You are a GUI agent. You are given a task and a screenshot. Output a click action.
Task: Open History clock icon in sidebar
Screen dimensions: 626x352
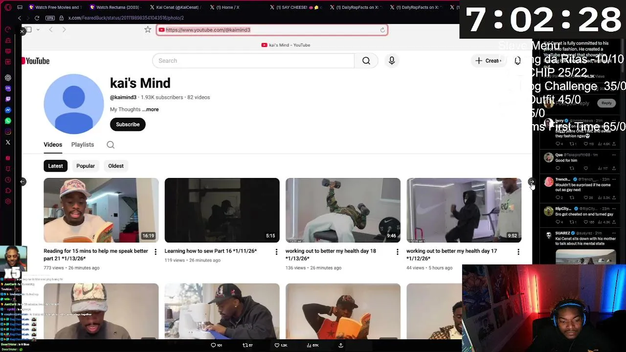[x=8, y=180]
